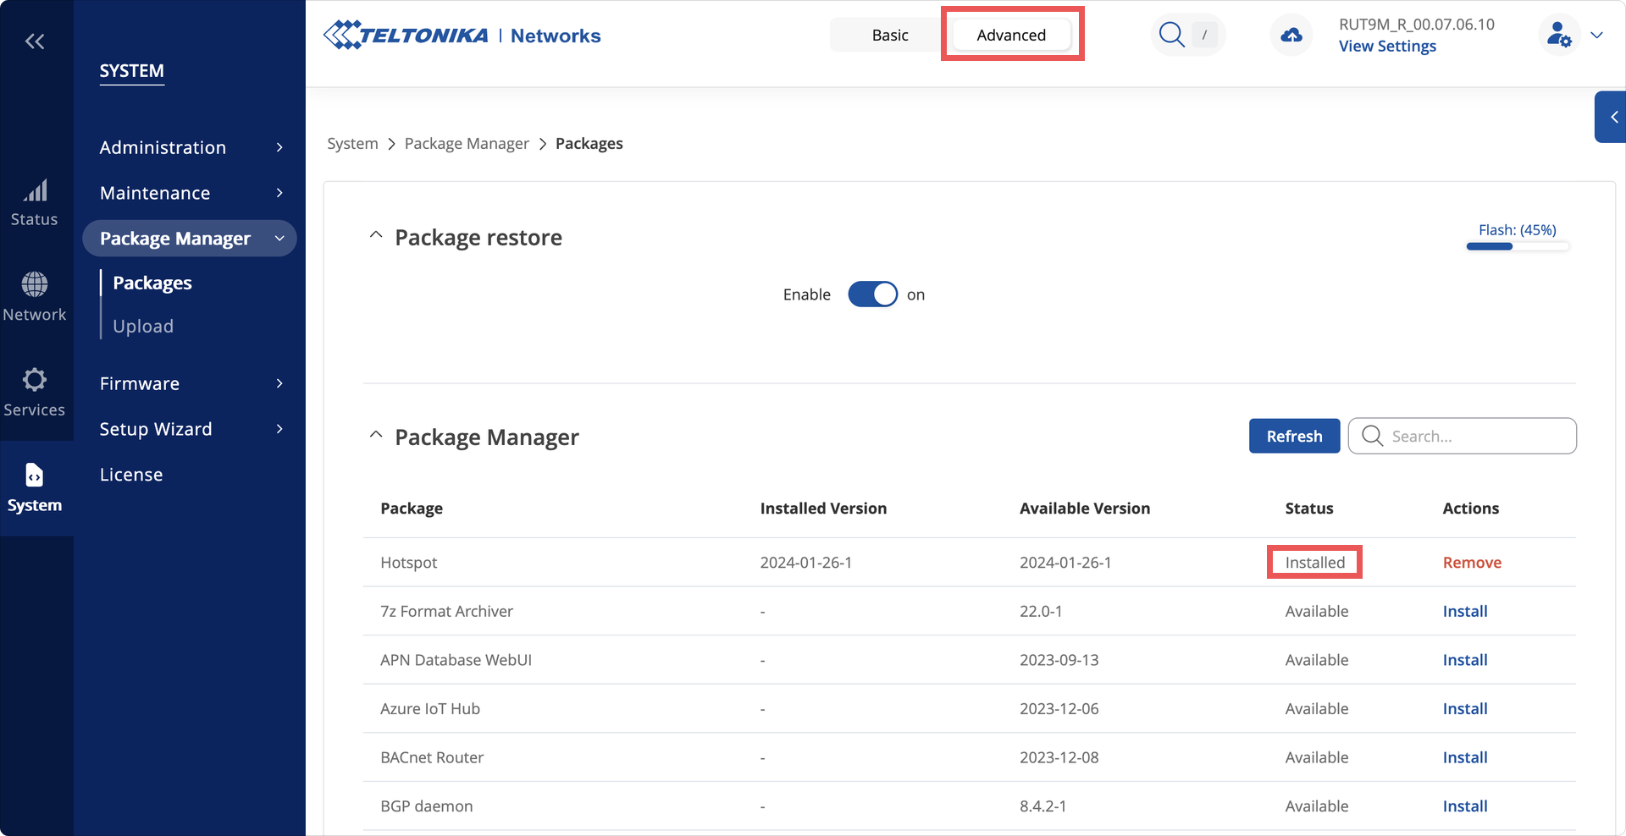The height and width of the screenshot is (836, 1626).
Task: Open the user settings profile icon
Action: click(1558, 36)
